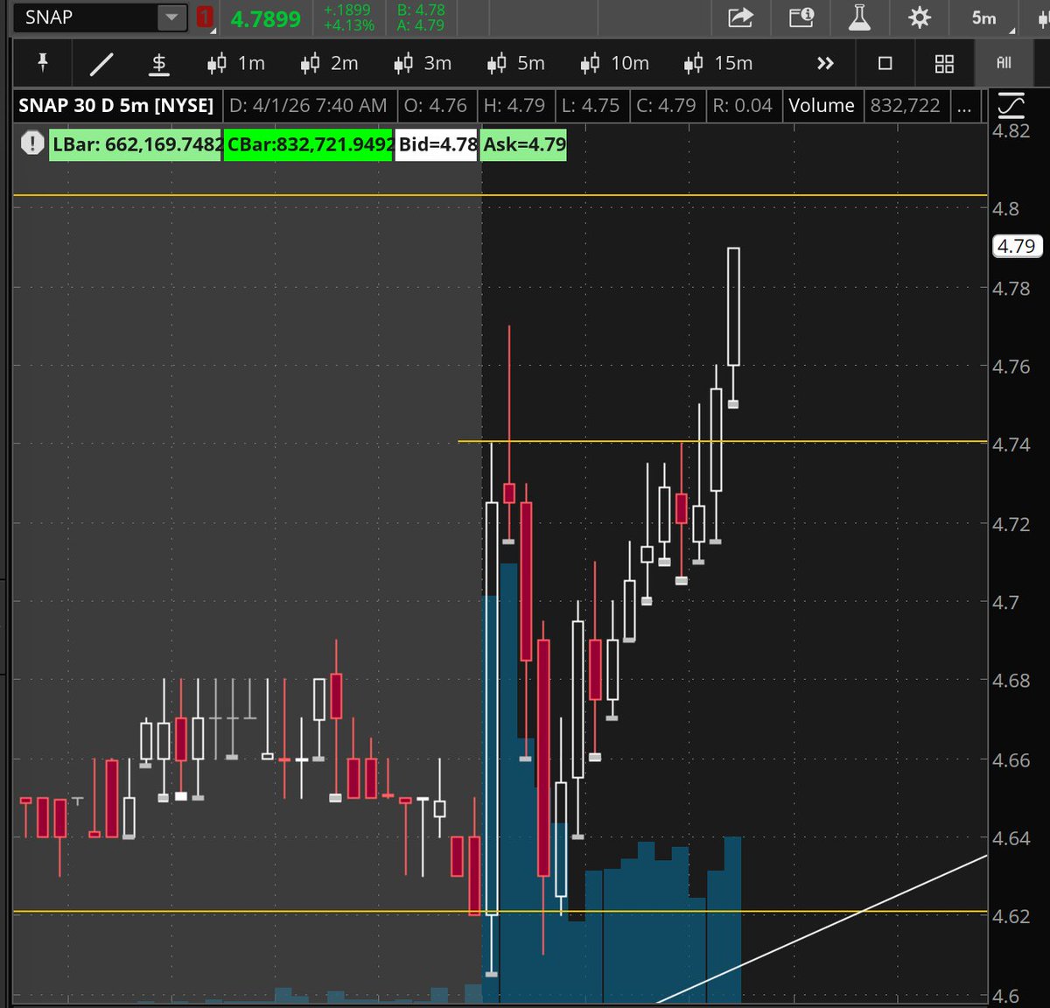Click the +4.13% change value

pyautogui.click(x=349, y=25)
